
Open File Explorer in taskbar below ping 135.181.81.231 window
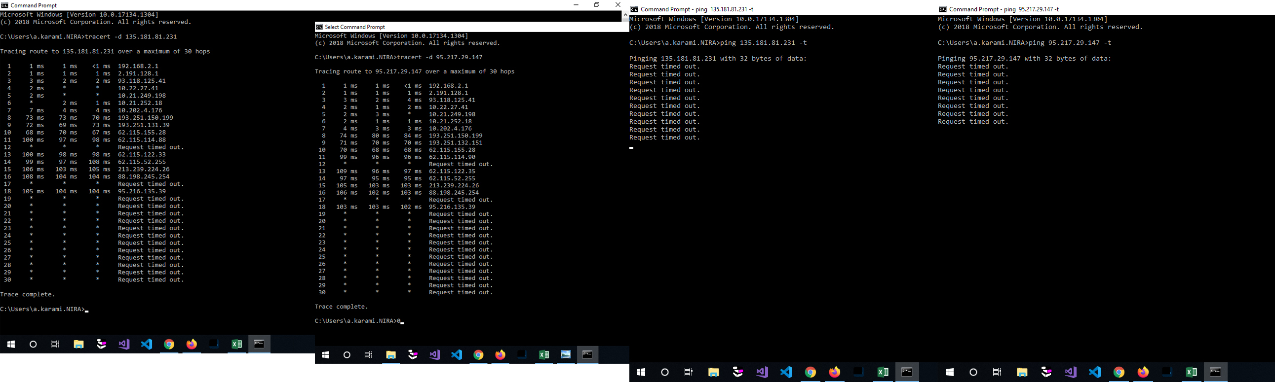(x=713, y=372)
